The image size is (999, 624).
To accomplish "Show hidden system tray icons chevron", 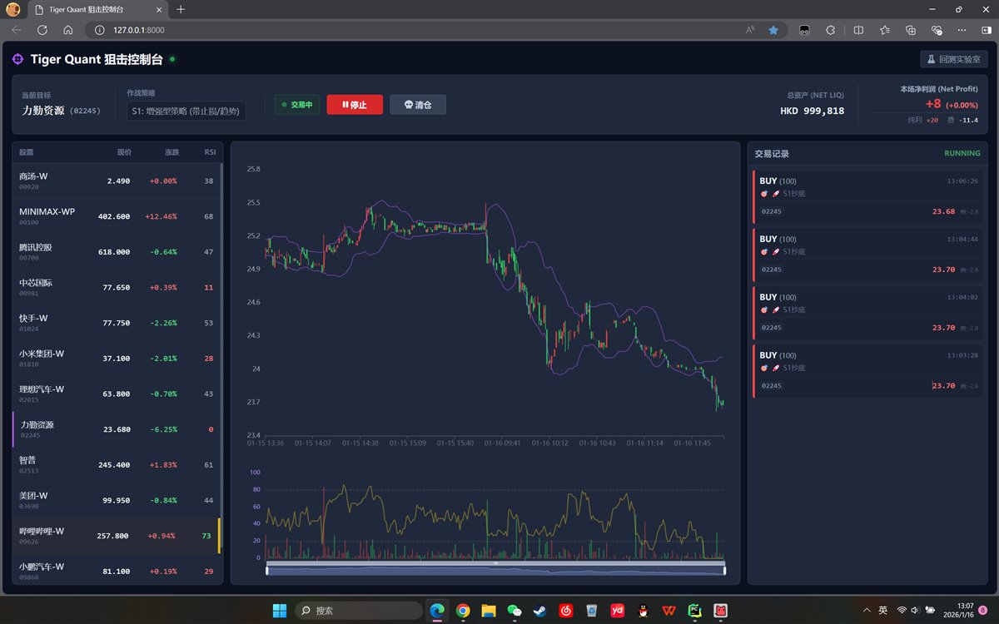I will (x=866, y=611).
